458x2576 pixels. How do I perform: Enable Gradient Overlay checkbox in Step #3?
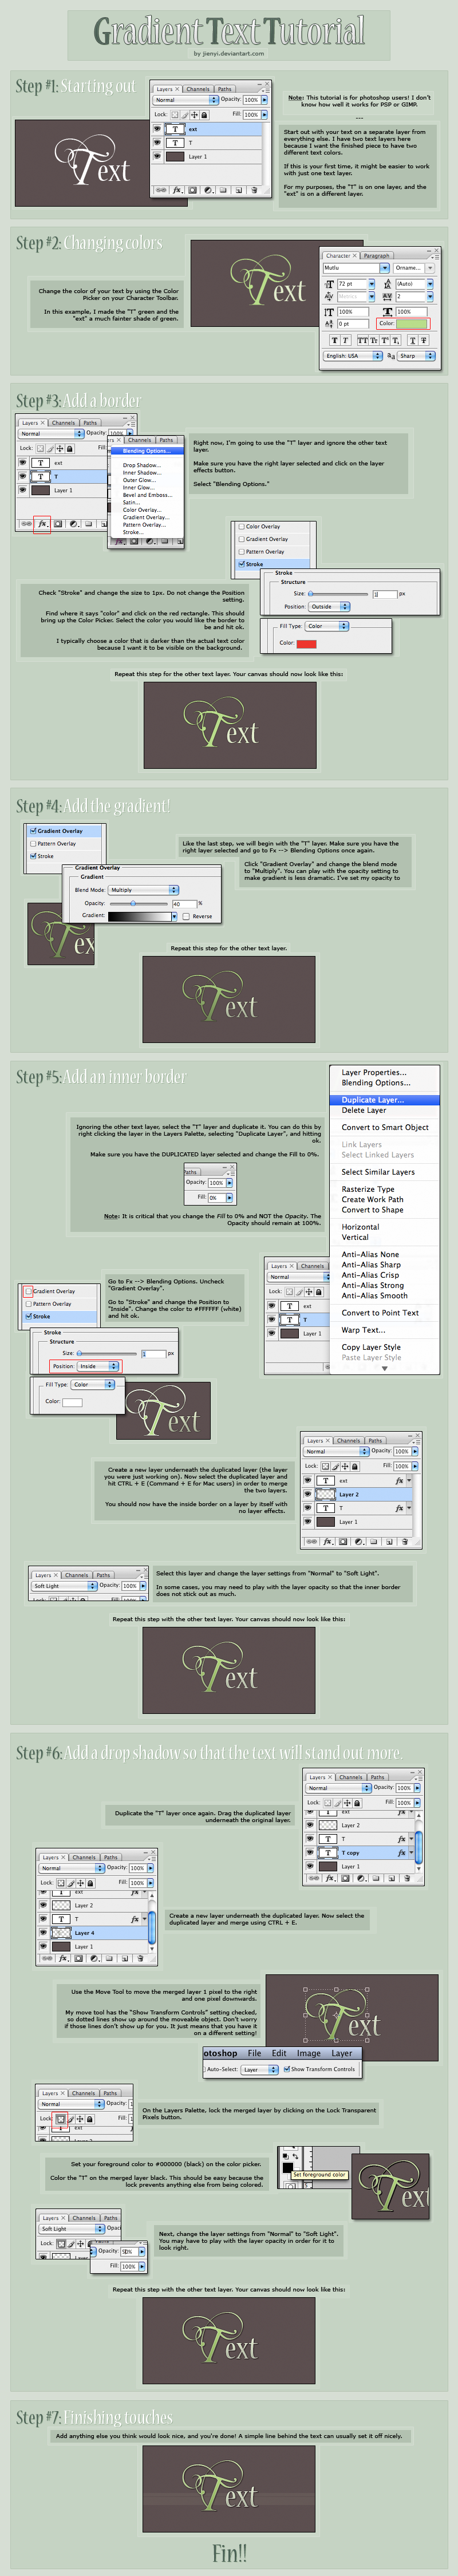(241, 539)
